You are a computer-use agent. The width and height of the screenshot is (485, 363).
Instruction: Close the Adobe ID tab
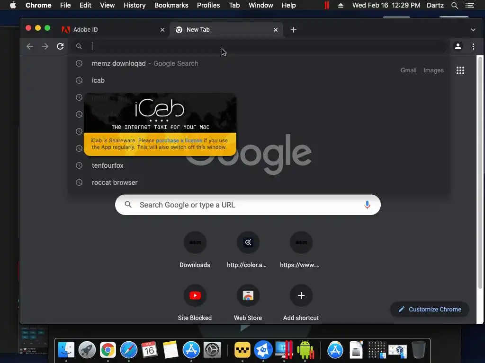coord(162,30)
